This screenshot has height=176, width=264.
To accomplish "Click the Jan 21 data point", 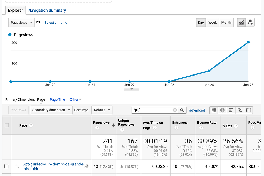I will (90, 82).
